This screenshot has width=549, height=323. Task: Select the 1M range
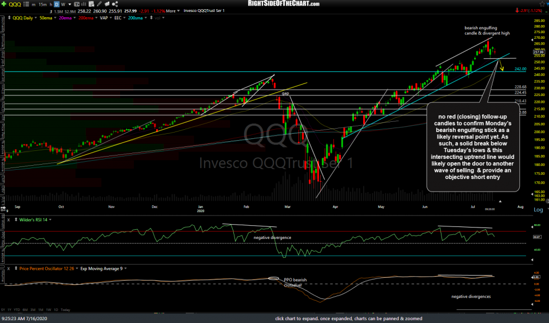(x=41, y=310)
